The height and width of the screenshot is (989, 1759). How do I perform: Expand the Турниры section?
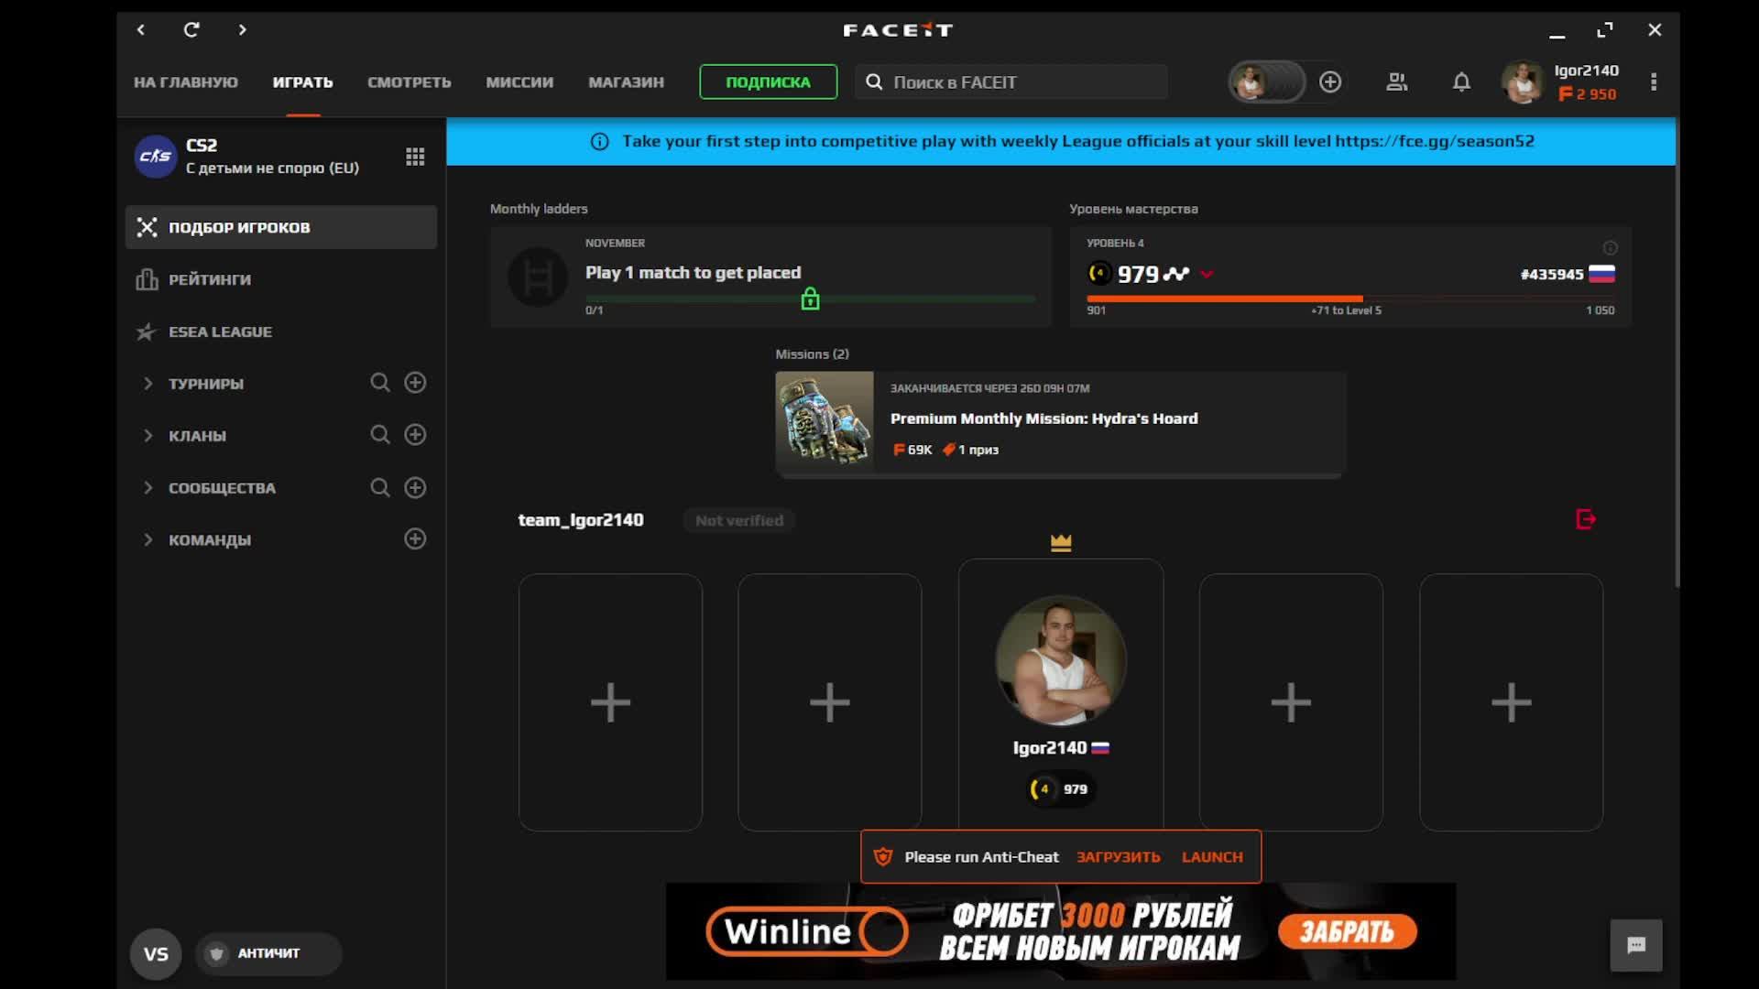[x=148, y=384]
